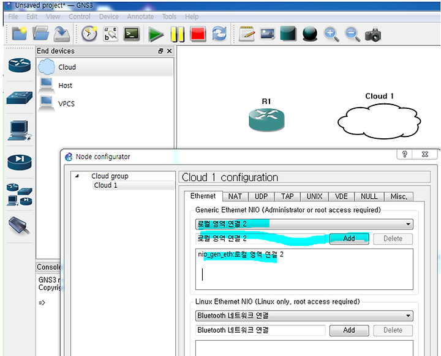Collapse the Cloud group tree node
Screen dimensions: 441x356
click(77, 176)
